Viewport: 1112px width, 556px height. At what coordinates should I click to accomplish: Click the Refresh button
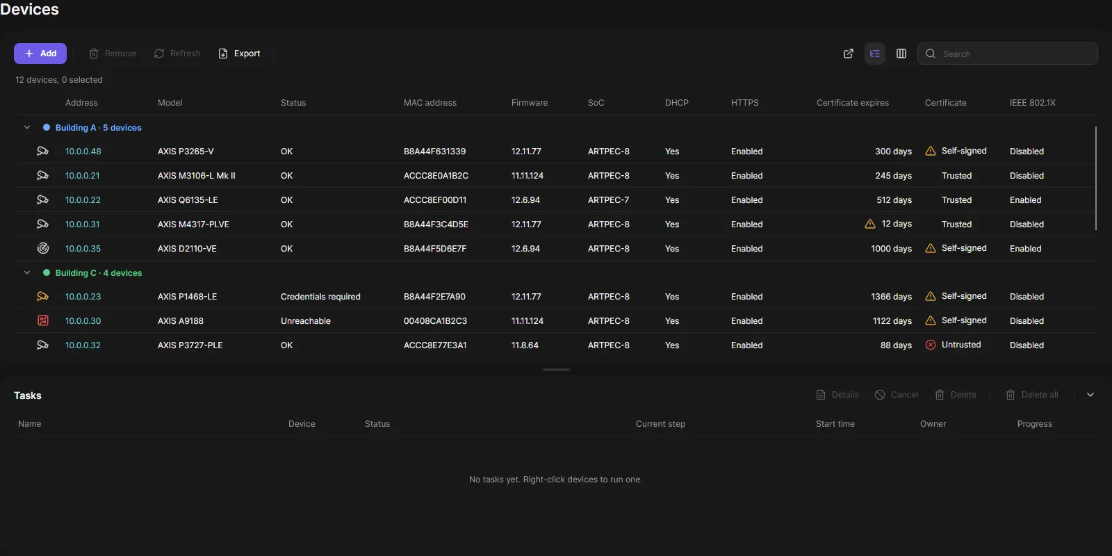(177, 54)
